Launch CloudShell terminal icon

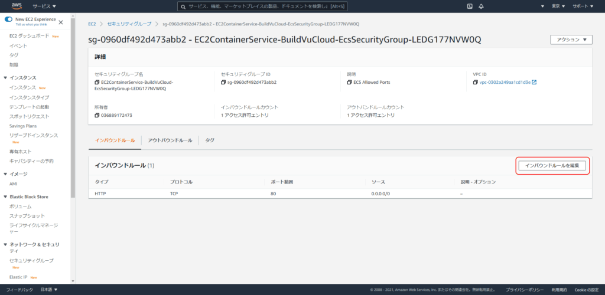click(470, 6)
